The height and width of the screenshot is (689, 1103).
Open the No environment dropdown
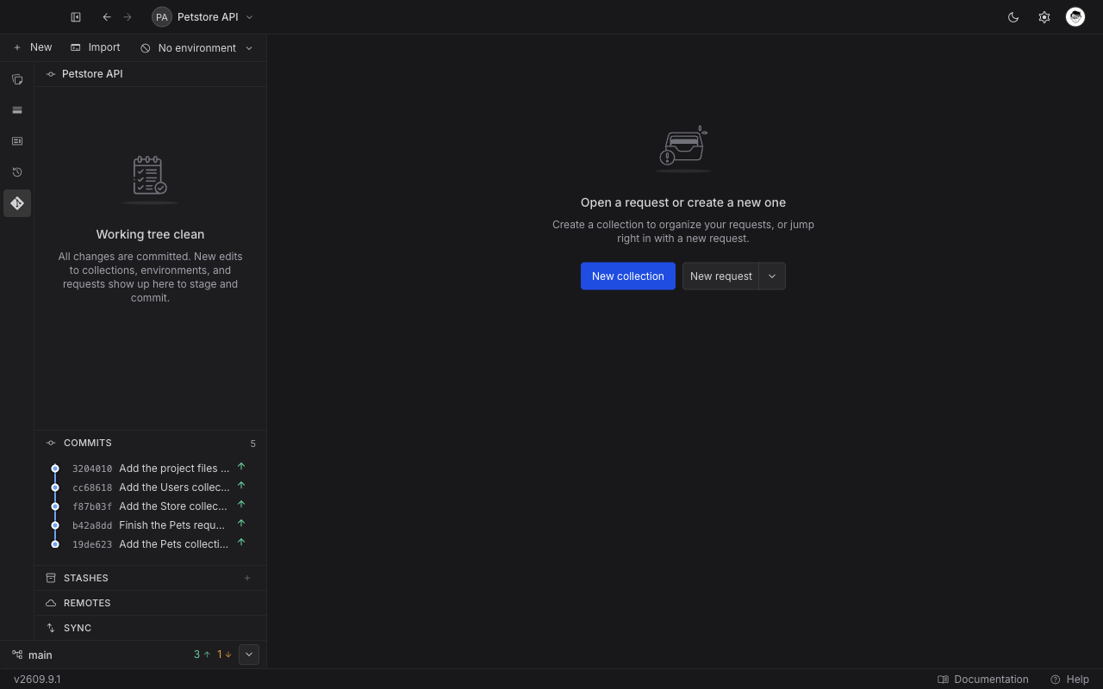(197, 48)
